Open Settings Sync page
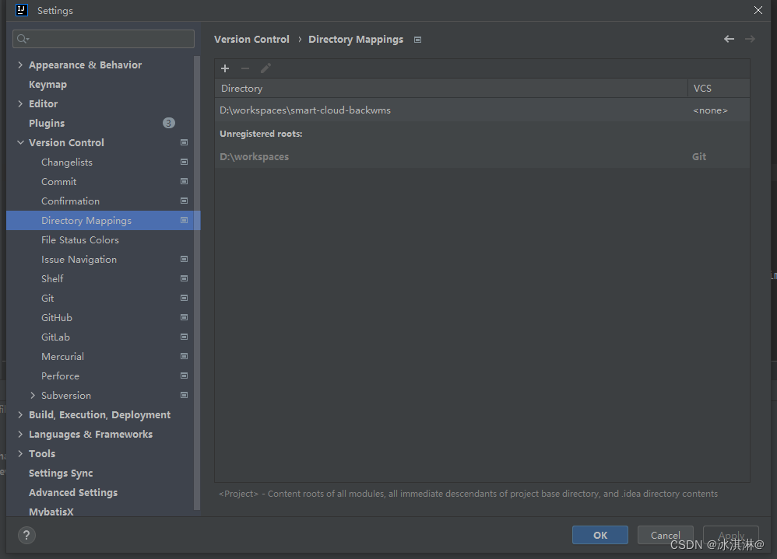Viewport: 777px width, 559px height. click(61, 473)
